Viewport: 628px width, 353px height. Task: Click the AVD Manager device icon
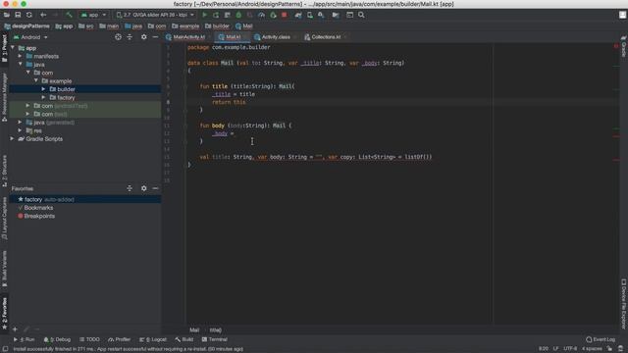(x=310, y=15)
